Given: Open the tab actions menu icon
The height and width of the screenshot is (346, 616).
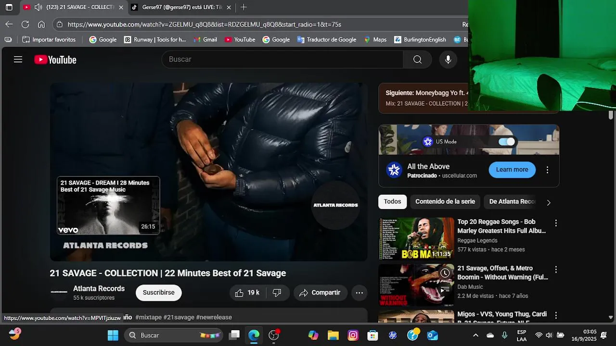Looking at the screenshot, I should click(9, 7).
